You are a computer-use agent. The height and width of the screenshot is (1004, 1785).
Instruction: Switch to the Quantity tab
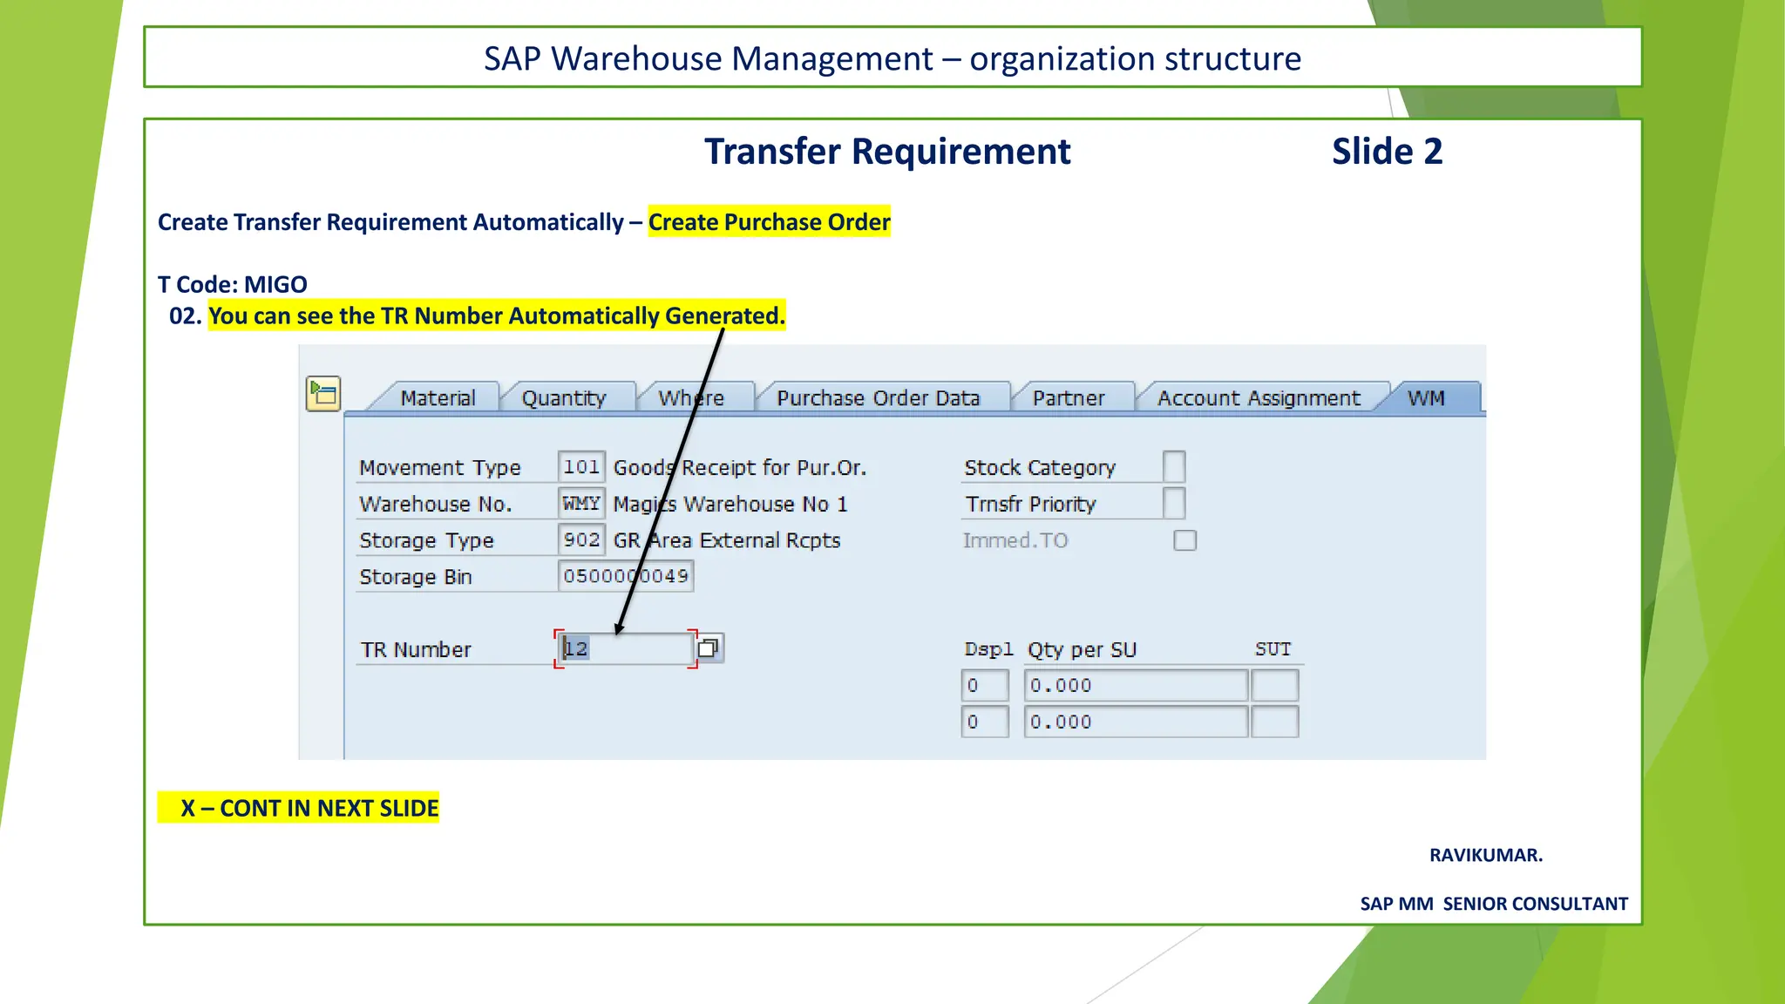(564, 398)
